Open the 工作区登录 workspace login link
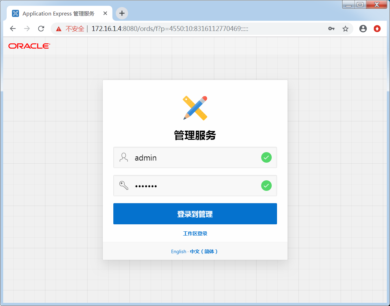Viewport: 390px width, 306px height. pyautogui.click(x=195, y=233)
